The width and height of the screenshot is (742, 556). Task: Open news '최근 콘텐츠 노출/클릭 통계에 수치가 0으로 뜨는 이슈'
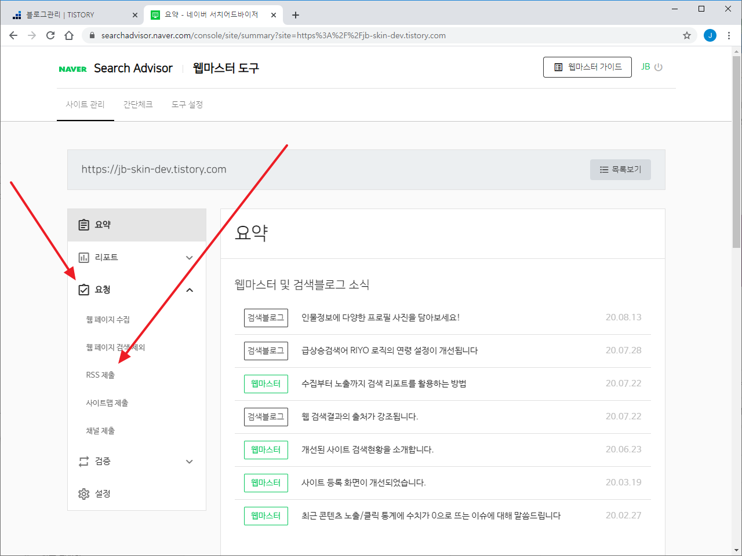click(431, 515)
